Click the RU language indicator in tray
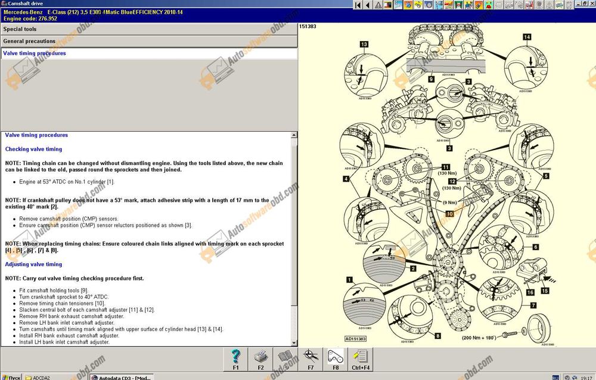This screenshot has width=596, height=380. click(x=555, y=378)
